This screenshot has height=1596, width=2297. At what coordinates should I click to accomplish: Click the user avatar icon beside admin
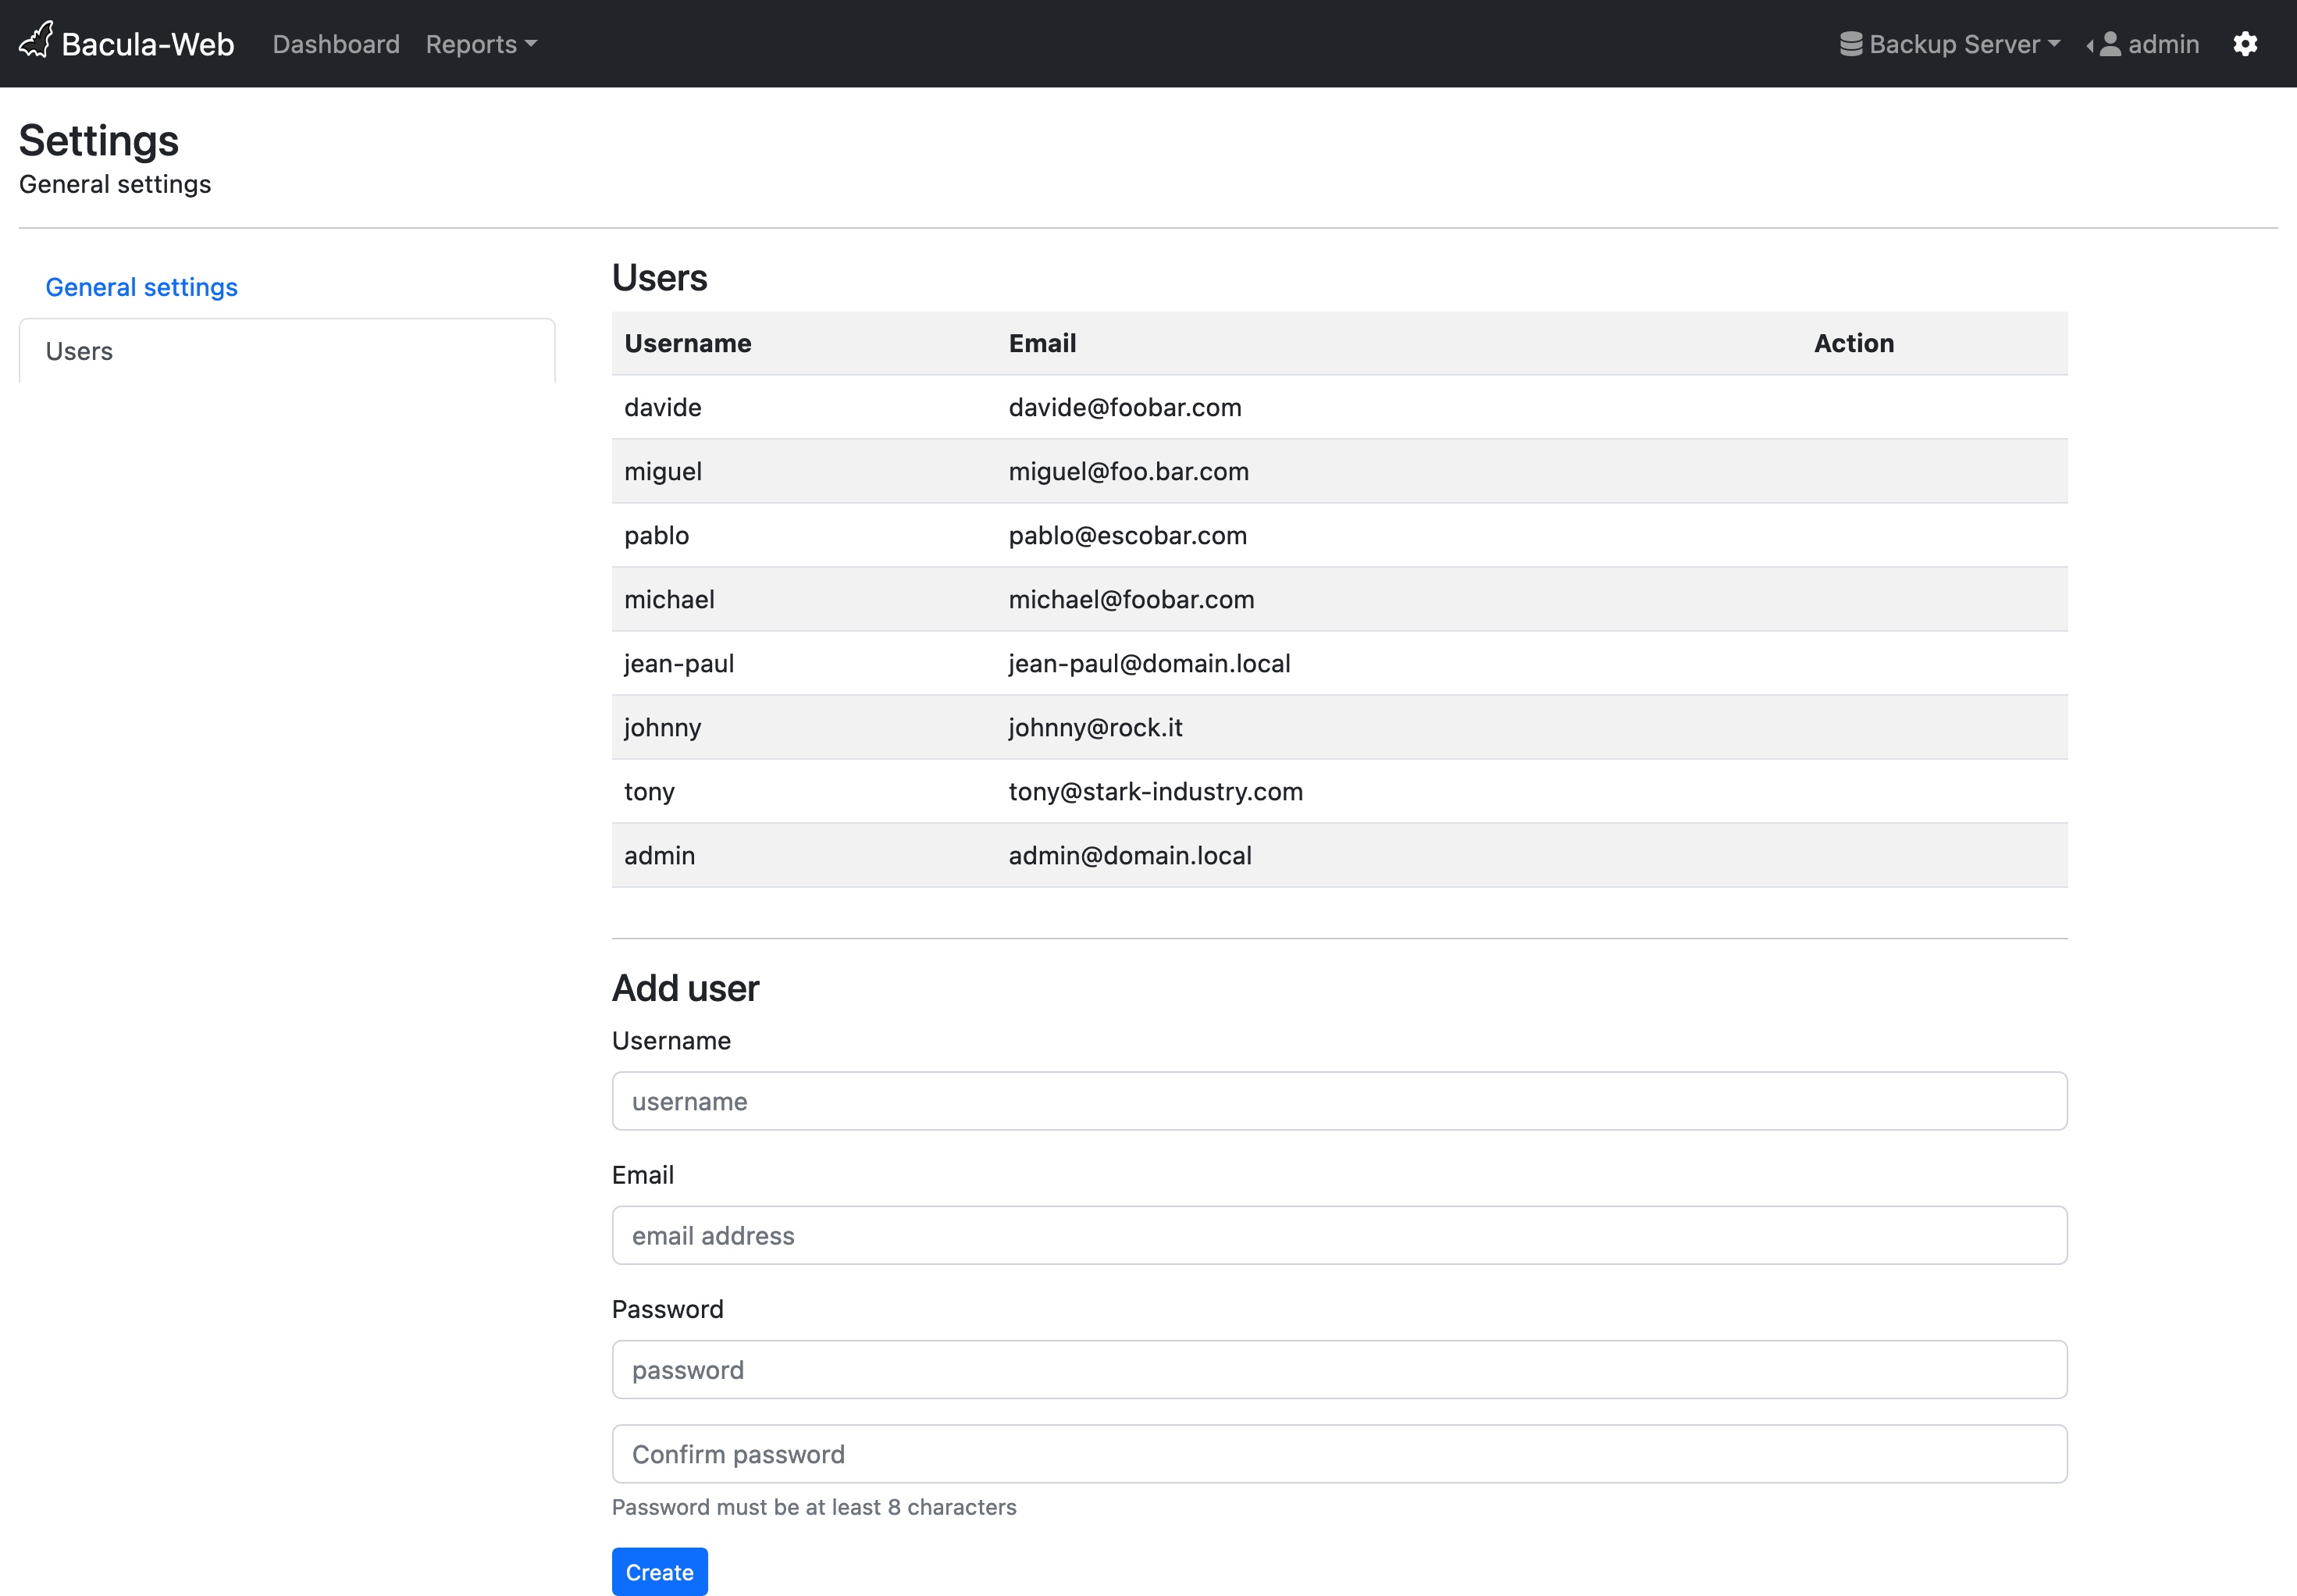click(x=2109, y=44)
